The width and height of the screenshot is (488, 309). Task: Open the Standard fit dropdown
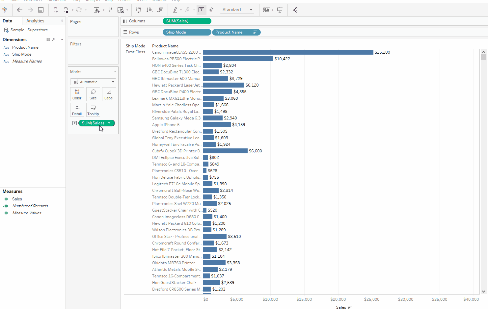251,10
